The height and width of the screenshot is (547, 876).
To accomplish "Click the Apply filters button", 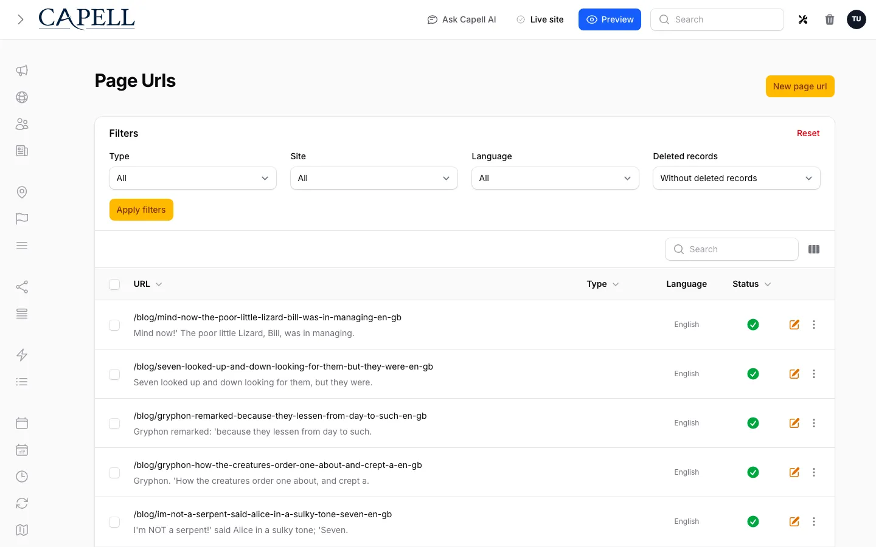I will coord(141,210).
